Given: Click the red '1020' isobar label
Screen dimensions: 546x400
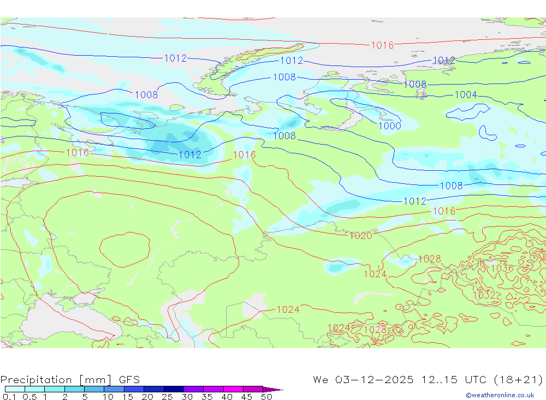Looking at the screenshot, I should (x=360, y=236).
